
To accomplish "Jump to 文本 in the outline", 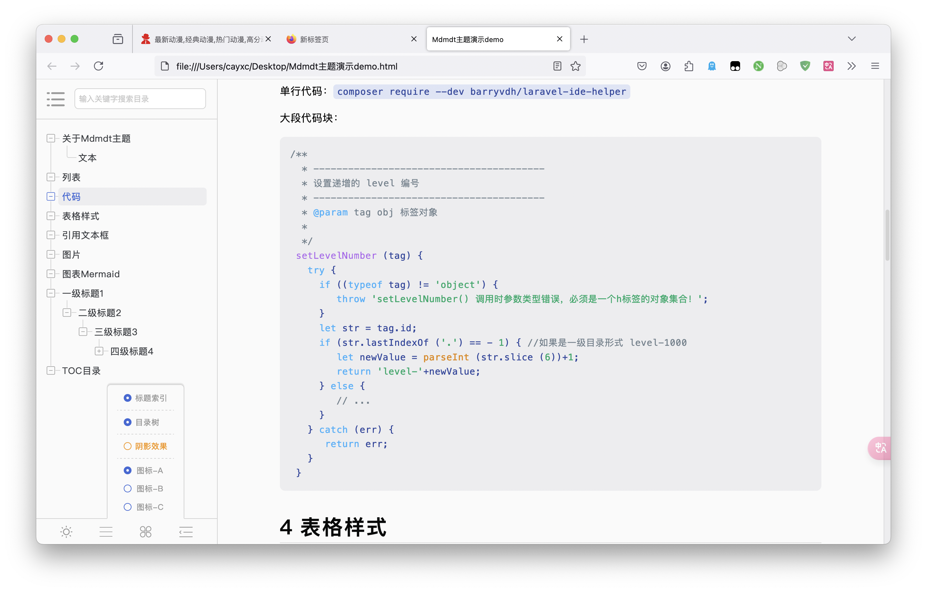I will point(87,158).
